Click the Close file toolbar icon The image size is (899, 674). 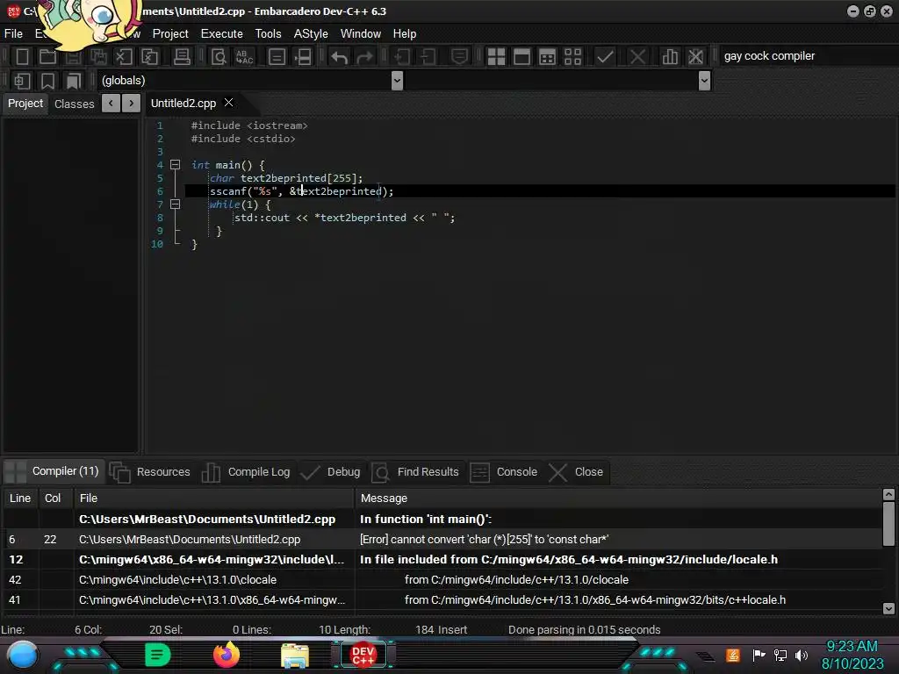pos(124,56)
